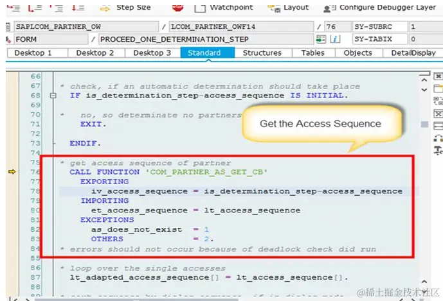Click the 'COM_PARTNER_AS_GET_CB' function name
The image size is (443, 301).
[x=206, y=172]
